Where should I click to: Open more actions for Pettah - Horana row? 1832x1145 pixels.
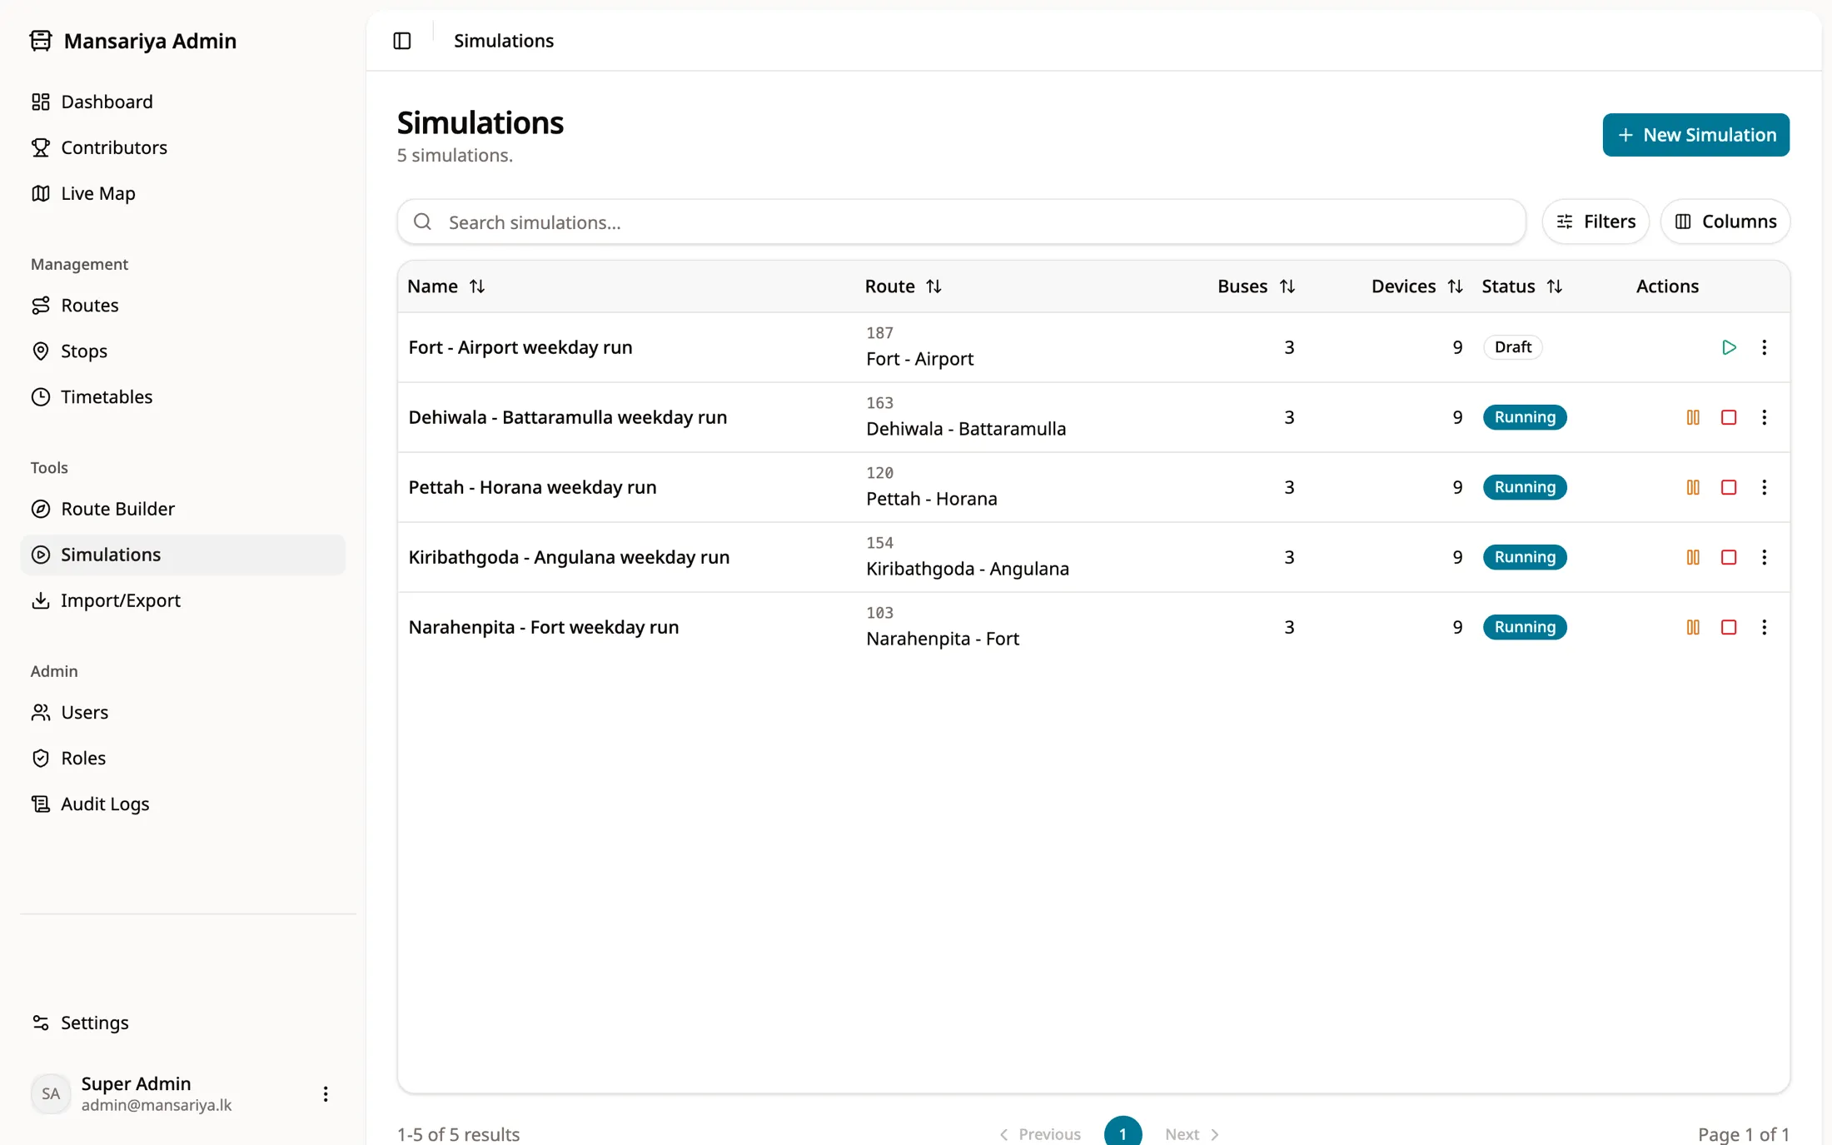[x=1764, y=487]
